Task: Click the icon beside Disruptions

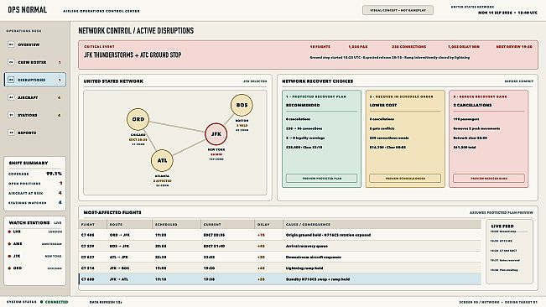Action: tap(11, 80)
